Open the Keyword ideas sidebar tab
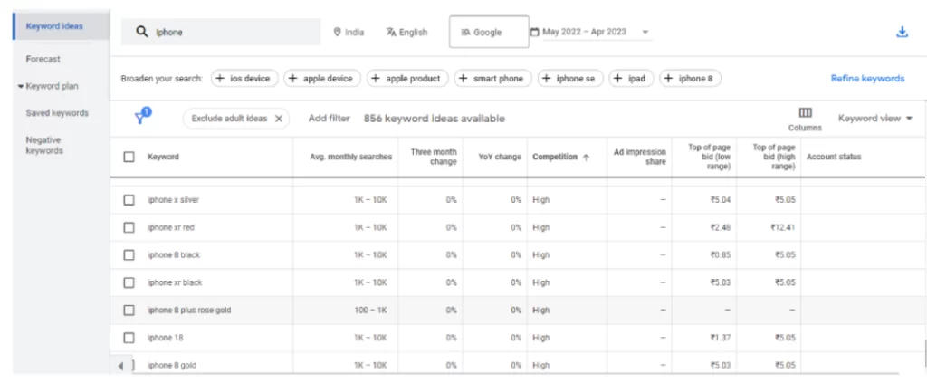Viewport: 927px width, 383px height. 61,26
